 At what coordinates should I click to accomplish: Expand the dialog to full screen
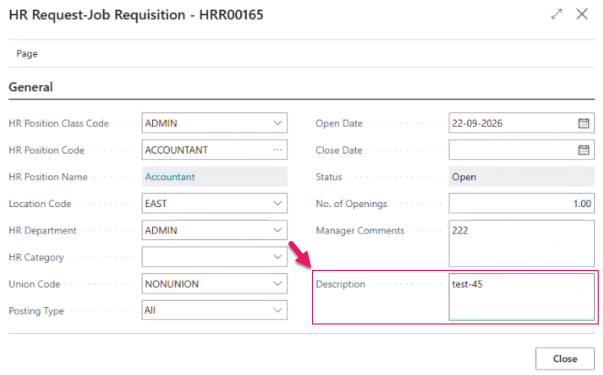pos(556,14)
